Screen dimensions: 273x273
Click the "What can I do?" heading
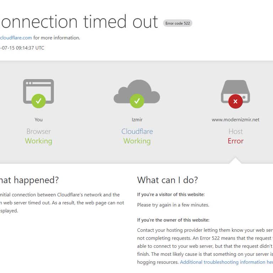point(167,180)
